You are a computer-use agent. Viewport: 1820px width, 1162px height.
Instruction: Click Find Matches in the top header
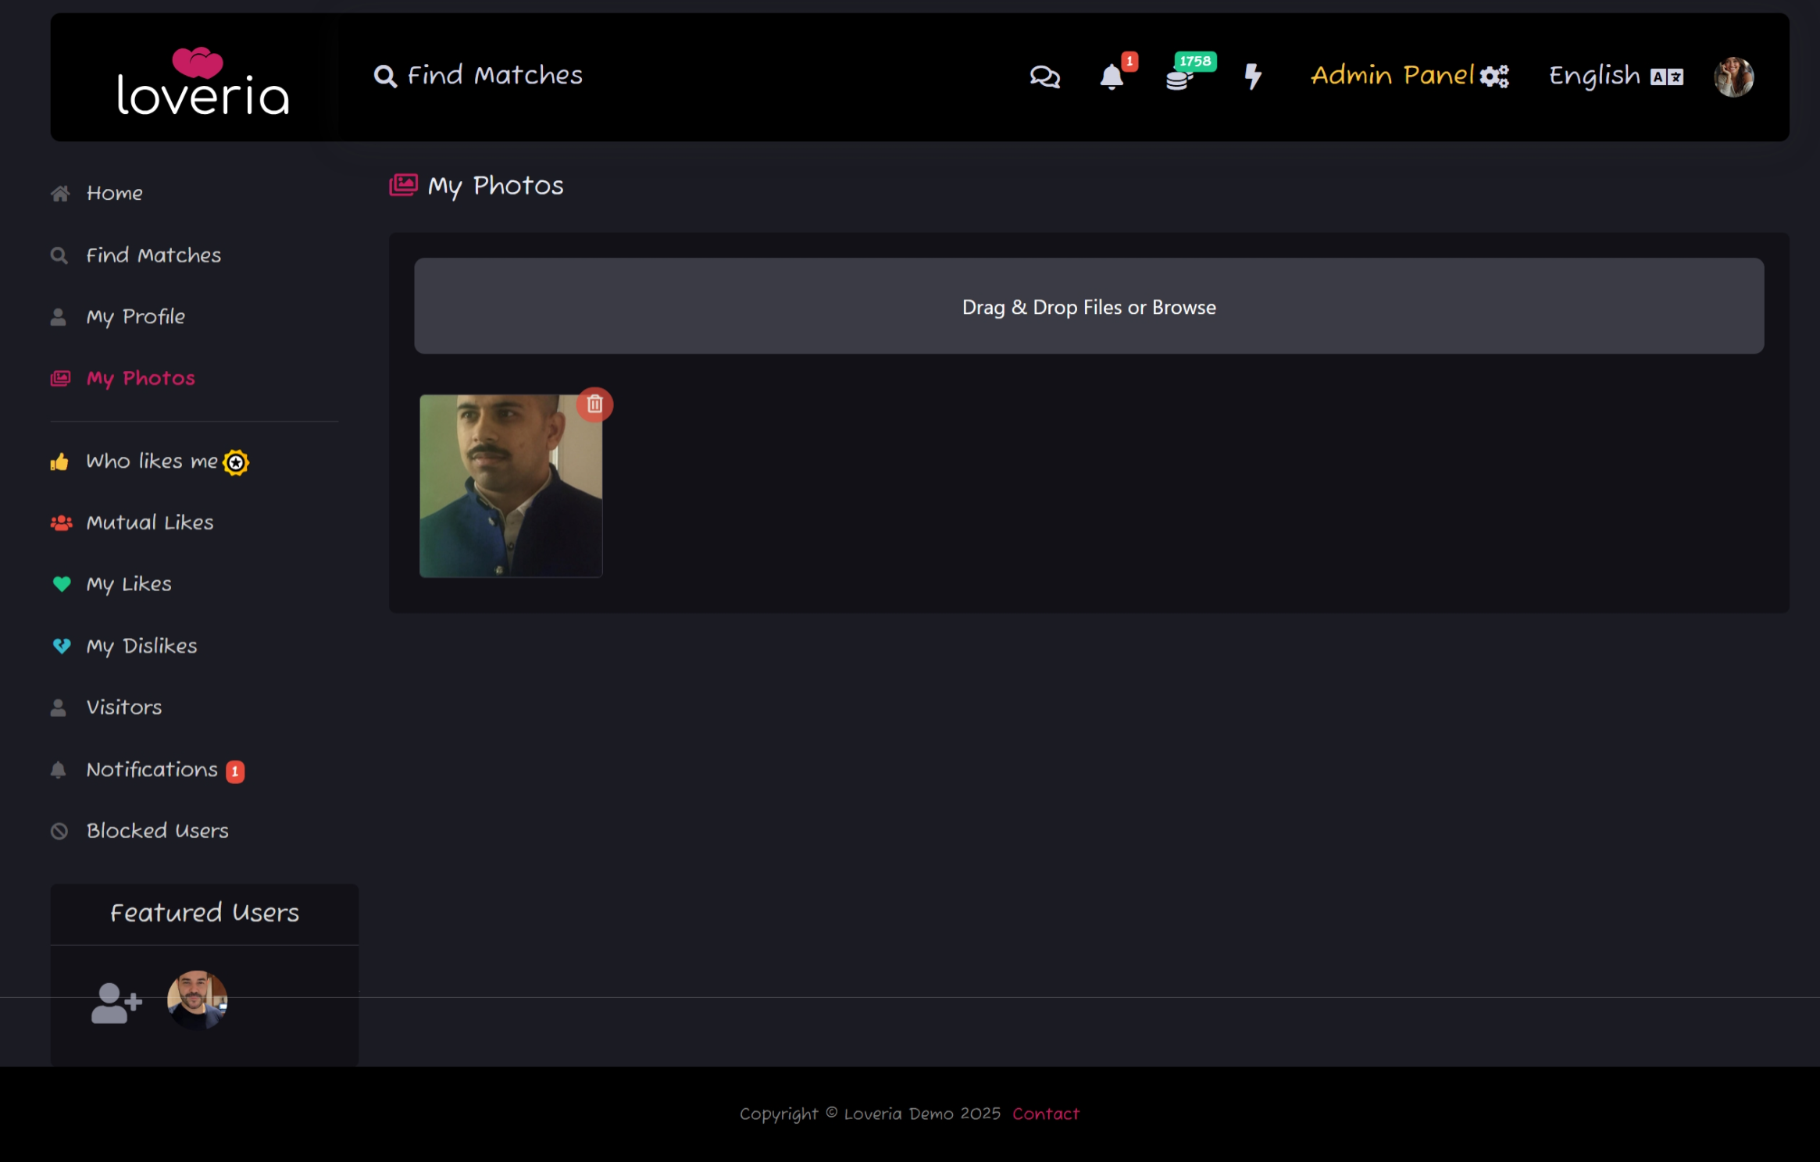(495, 76)
